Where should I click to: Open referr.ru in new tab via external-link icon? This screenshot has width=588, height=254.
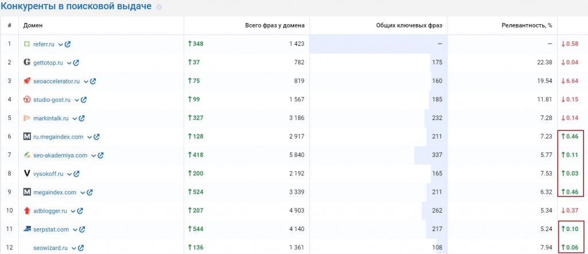tap(68, 44)
